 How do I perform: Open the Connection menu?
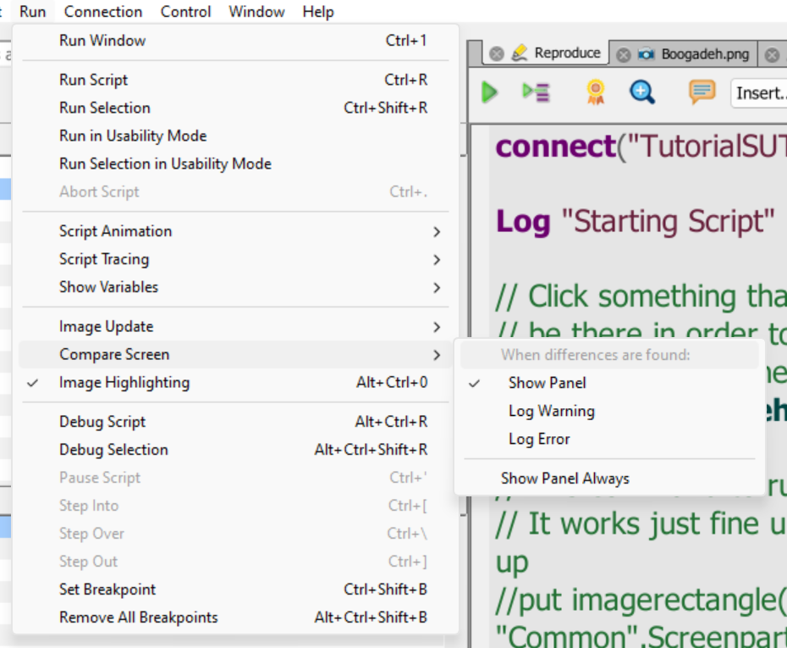[x=103, y=12]
